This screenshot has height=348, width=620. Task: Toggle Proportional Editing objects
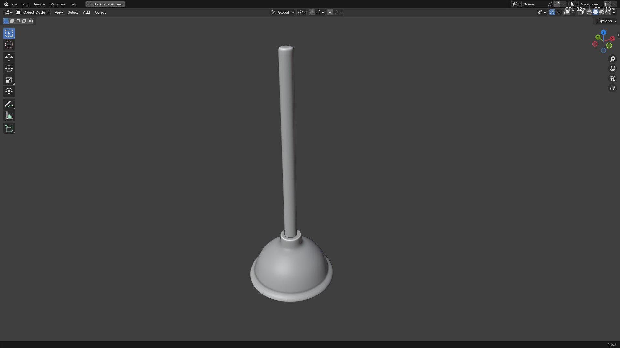[330, 12]
